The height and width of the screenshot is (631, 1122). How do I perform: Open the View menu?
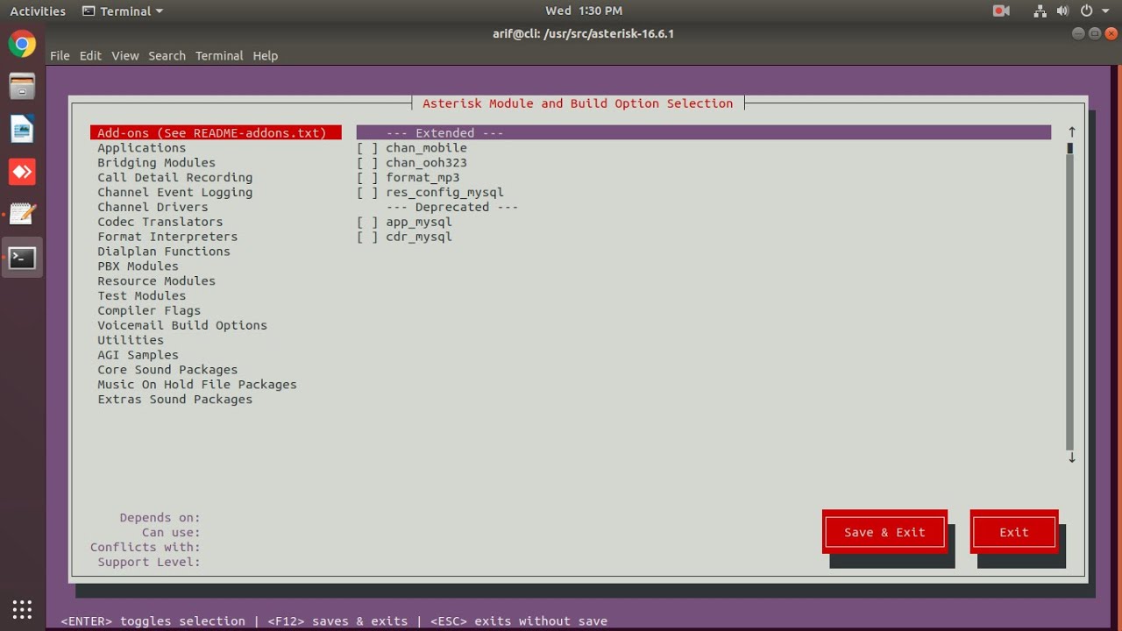pos(124,55)
